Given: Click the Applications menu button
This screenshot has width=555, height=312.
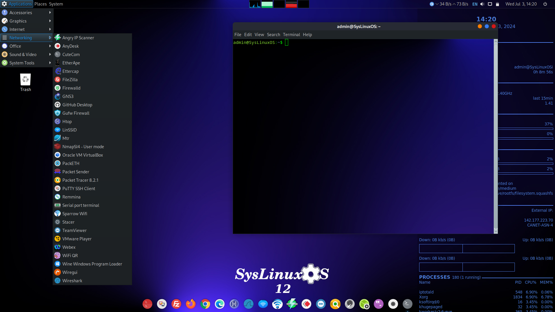Looking at the screenshot, I should (17, 4).
